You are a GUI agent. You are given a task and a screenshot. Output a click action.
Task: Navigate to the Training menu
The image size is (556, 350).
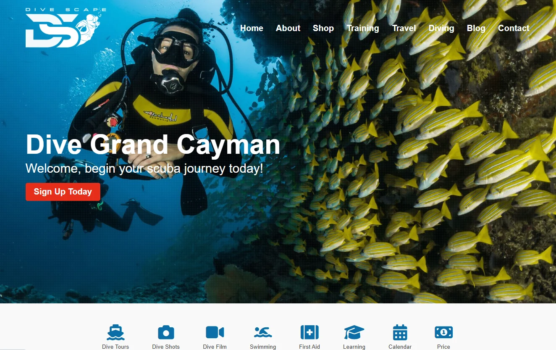(363, 28)
